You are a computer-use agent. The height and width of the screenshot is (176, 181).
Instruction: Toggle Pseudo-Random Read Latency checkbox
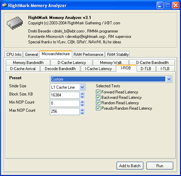click(98, 108)
